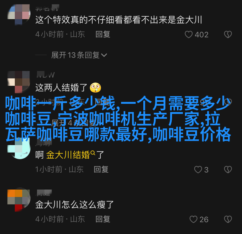The width and height of the screenshot is (242, 234).
Task: Tap broken-heart icon on 金大川结婚 comment
Action: (228, 170)
